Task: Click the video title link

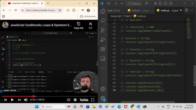Action: [x=41, y=25]
